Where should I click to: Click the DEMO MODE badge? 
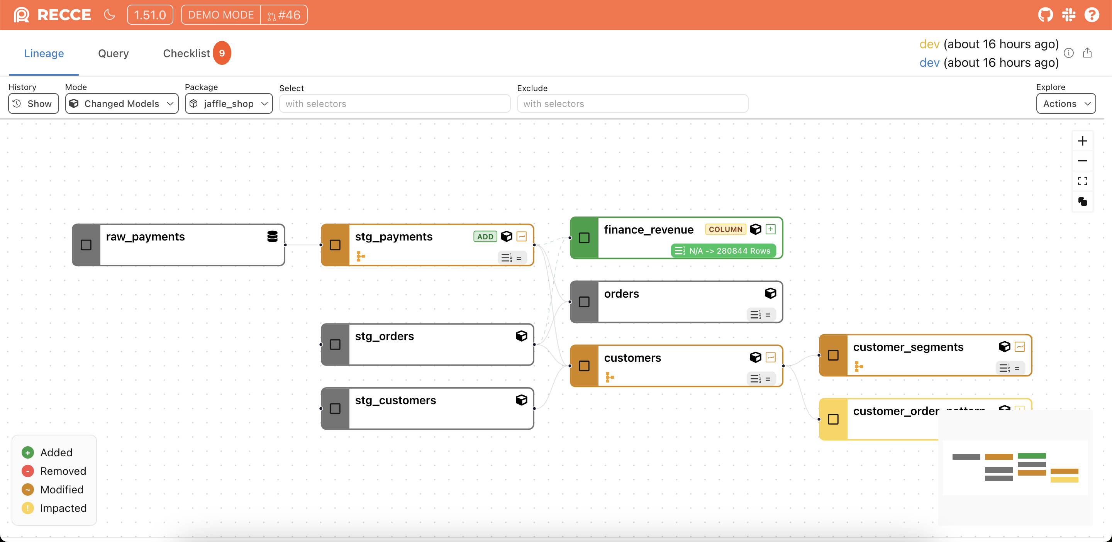220,15
